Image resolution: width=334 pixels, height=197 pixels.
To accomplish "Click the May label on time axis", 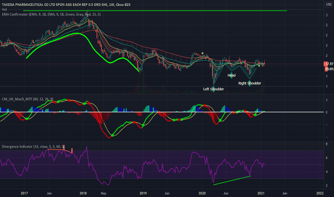I will (103, 193).
